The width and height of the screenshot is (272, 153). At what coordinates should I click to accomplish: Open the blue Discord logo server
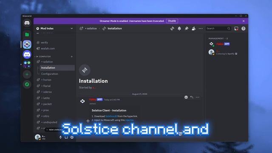click(x=27, y=54)
